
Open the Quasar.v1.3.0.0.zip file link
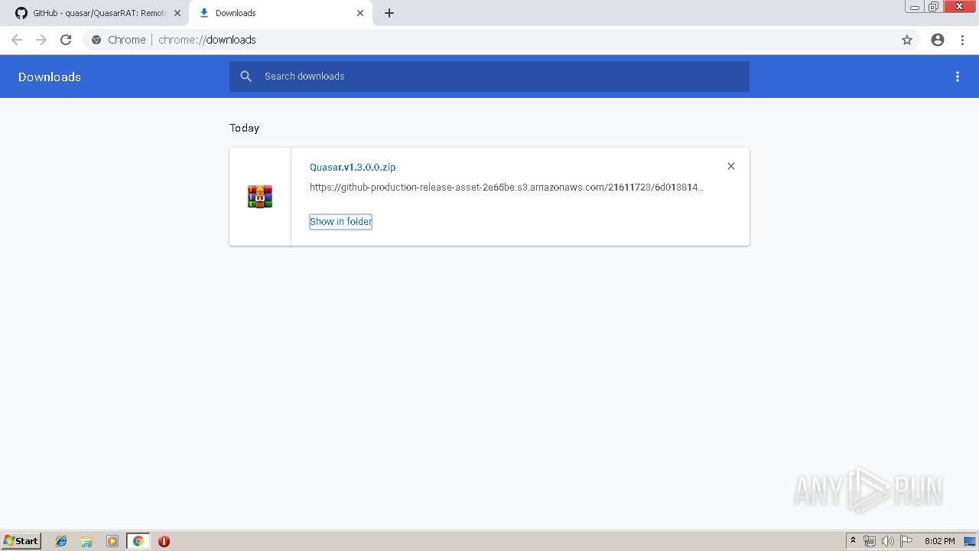(x=353, y=167)
